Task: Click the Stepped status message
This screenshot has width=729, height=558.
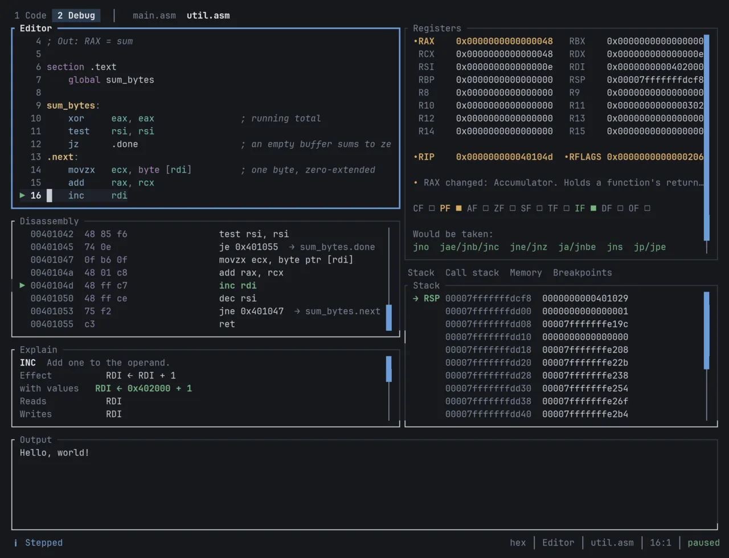Action: click(44, 543)
